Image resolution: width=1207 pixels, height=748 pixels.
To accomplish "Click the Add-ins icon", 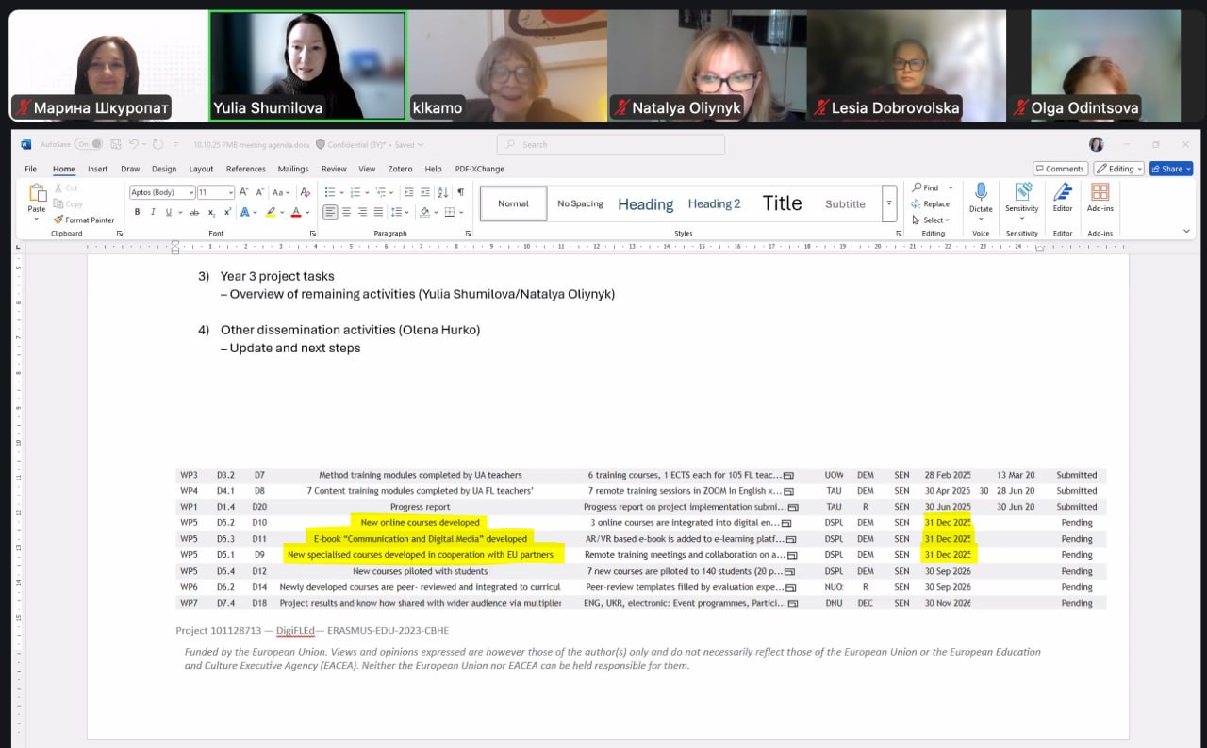I will tap(1100, 197).
